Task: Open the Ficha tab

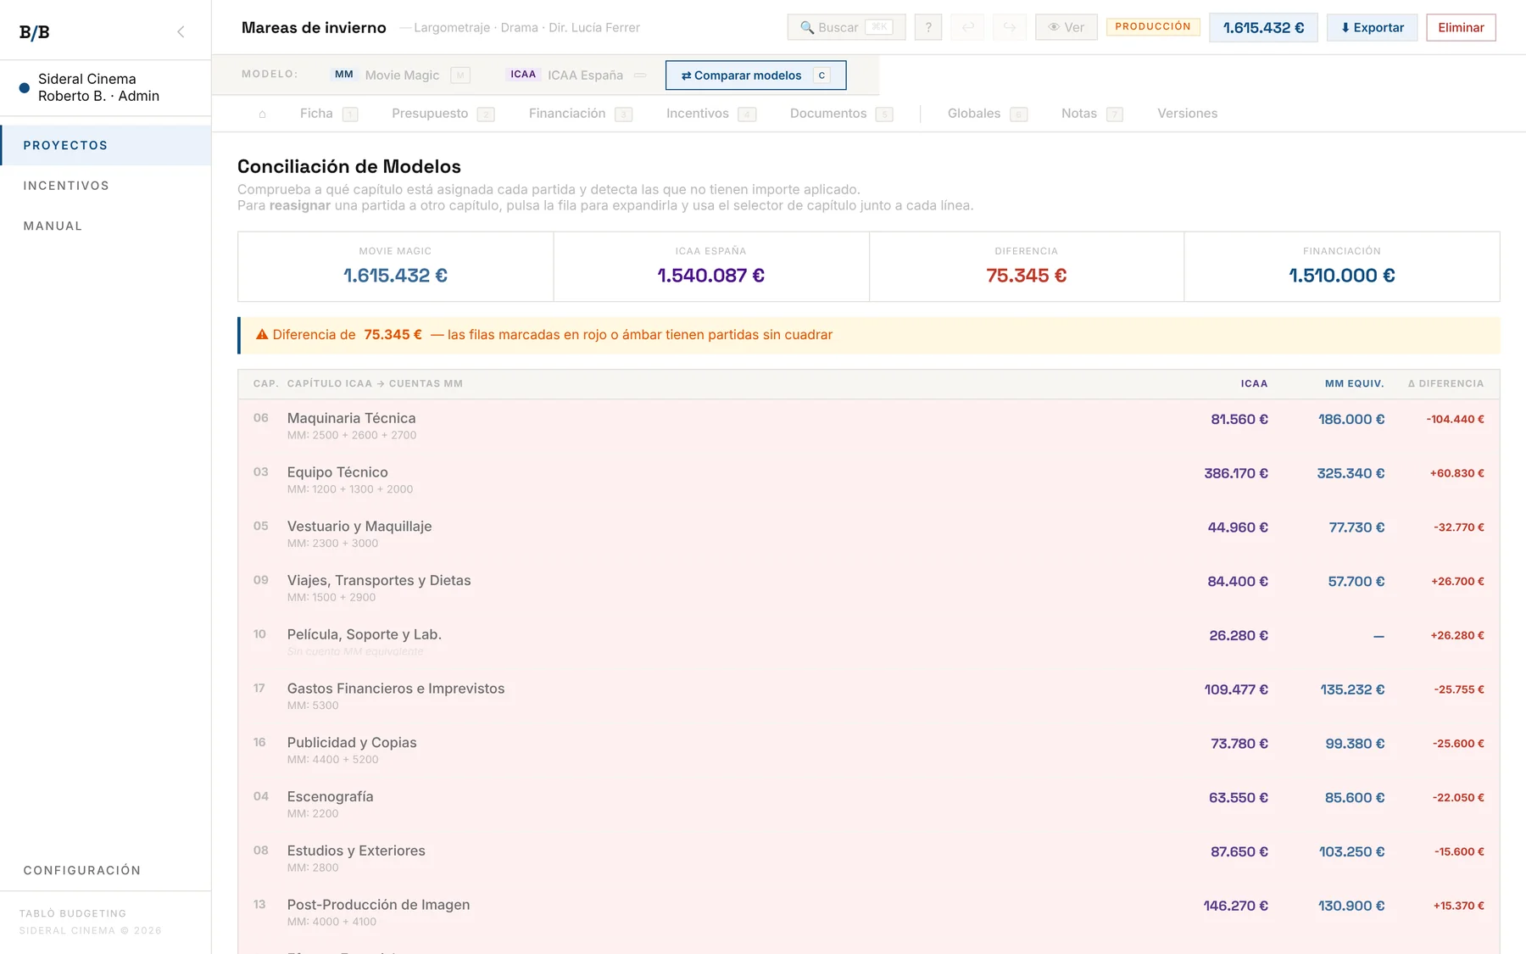Action: [328, 114]
